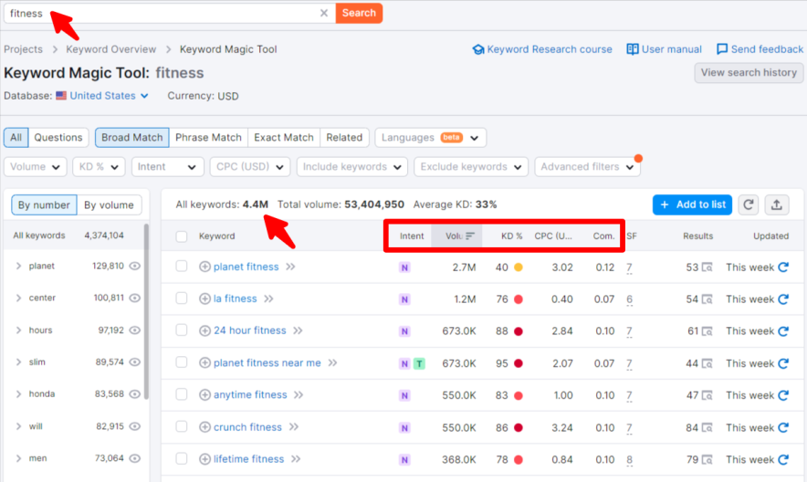Open the Intent filter dropdown
The image size is (807, 482).
coord(167,167)
